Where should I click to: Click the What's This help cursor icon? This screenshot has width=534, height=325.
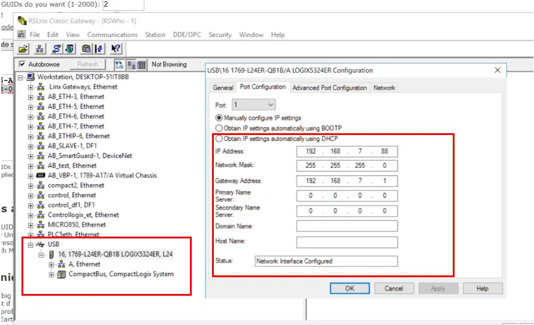(116, 49)
